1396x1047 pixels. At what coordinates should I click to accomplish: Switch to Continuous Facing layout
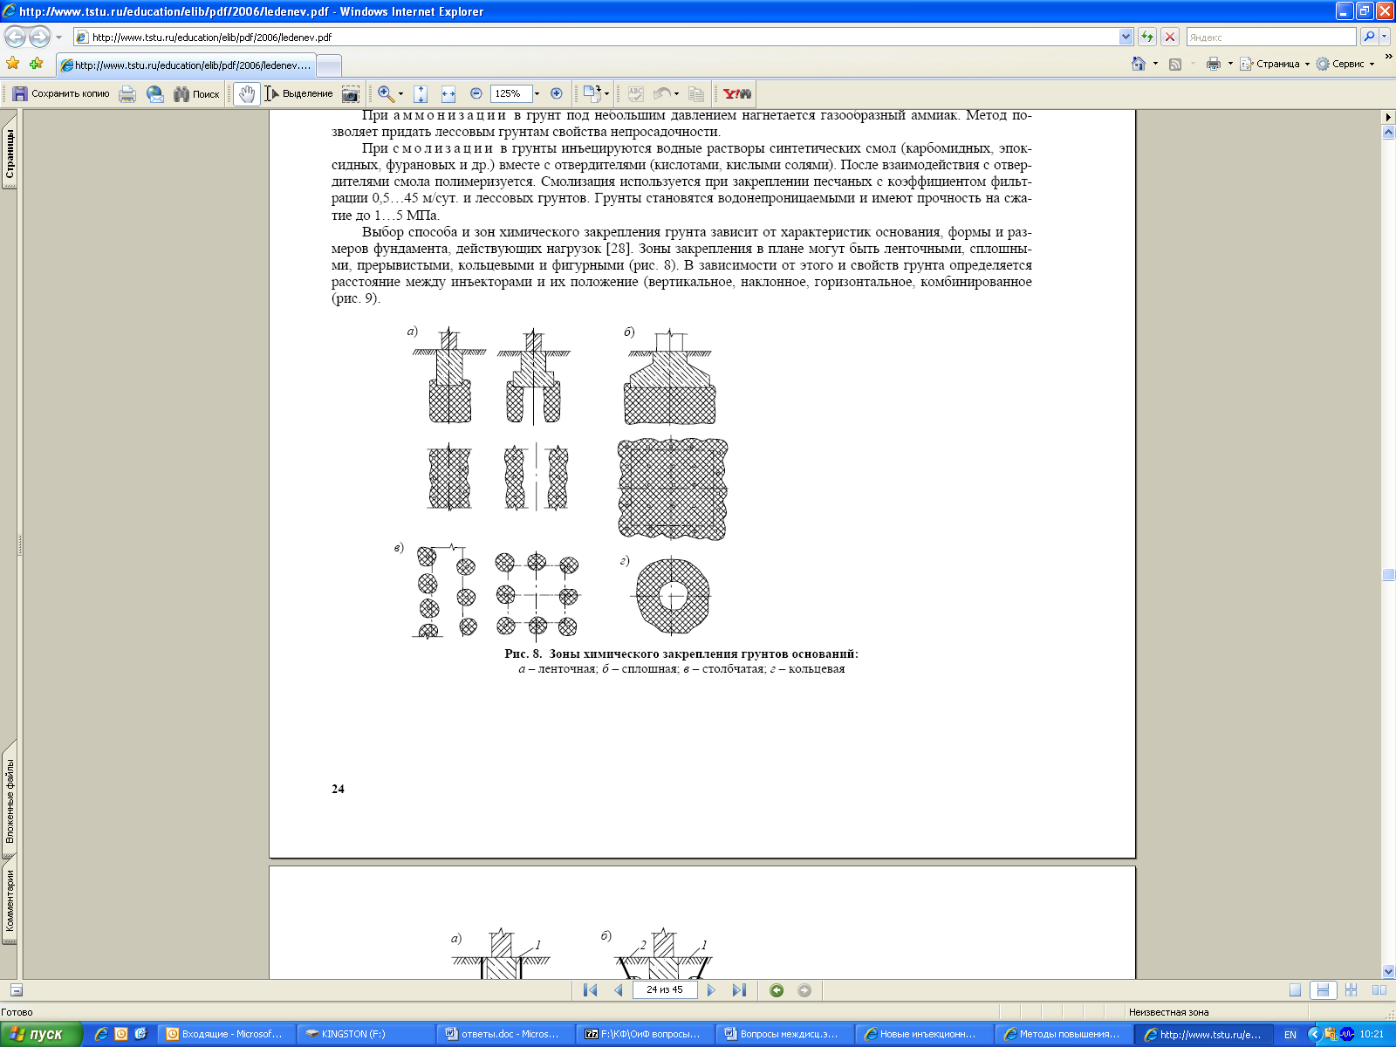pos(1352,989)
